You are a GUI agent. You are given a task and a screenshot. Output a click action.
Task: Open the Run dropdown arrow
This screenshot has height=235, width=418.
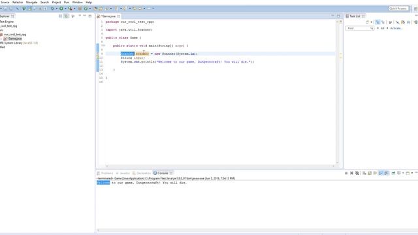65,8
